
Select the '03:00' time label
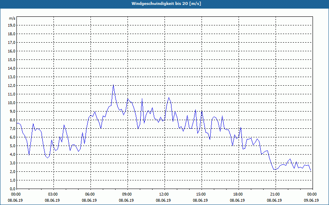point(53,194)
